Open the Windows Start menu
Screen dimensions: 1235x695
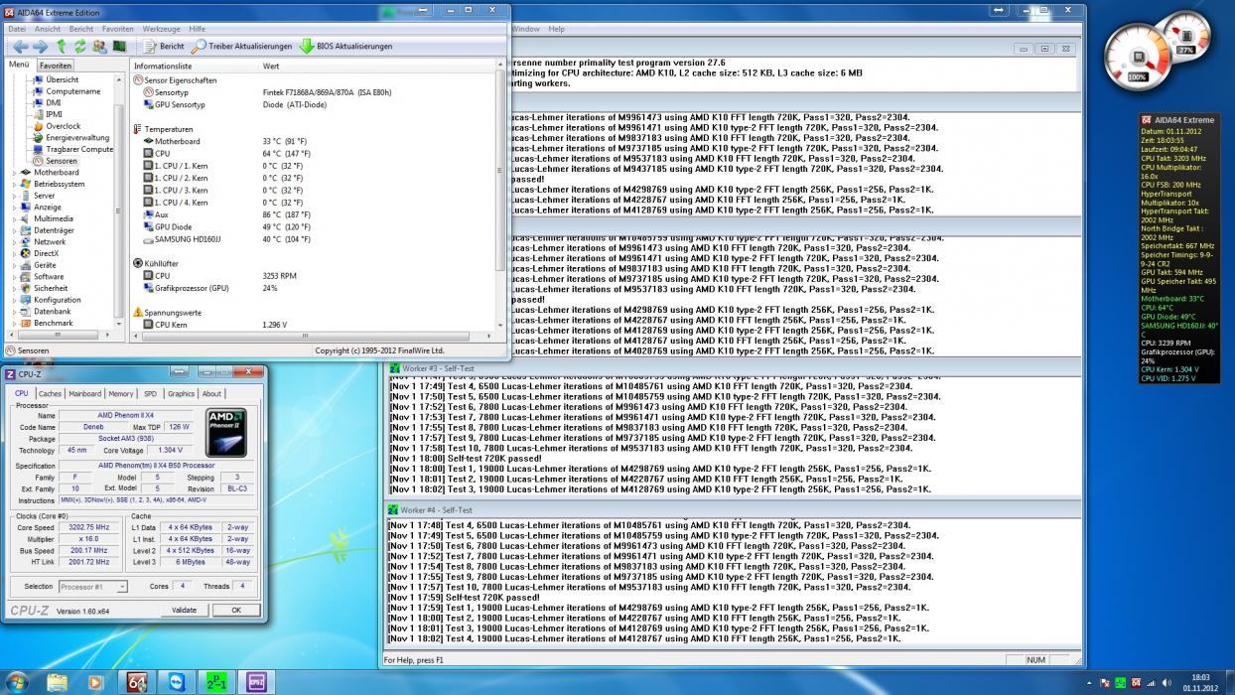point(17,682)
